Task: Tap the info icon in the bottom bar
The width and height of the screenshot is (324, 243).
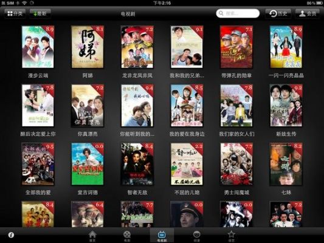Action: pyautogui.click(x=11, y=235)
